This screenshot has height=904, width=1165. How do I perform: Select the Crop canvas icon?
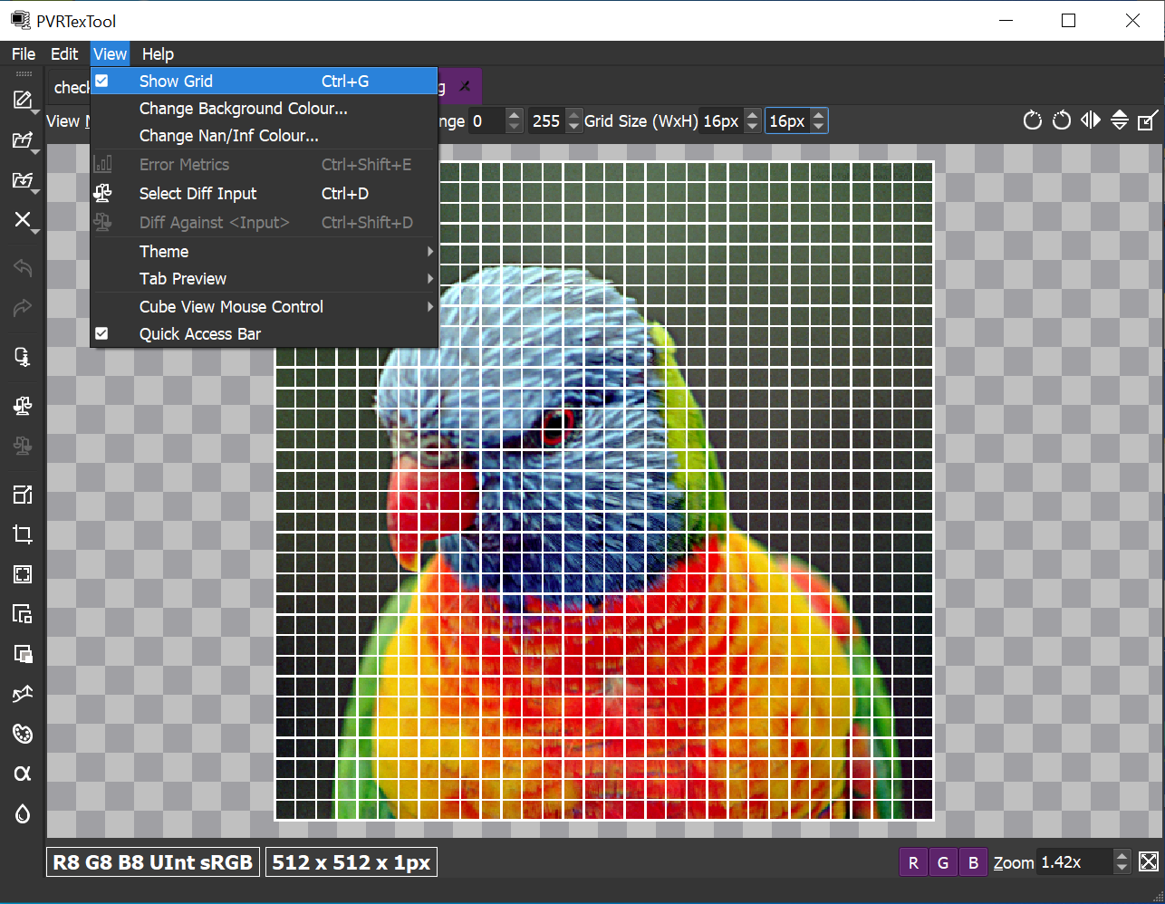[x=23, y=534]
